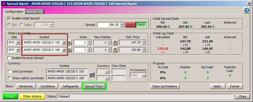The image size is (253, 102).
Task: Select the Debit spread type
Action: pyautogui.click(x=141, y=25)
